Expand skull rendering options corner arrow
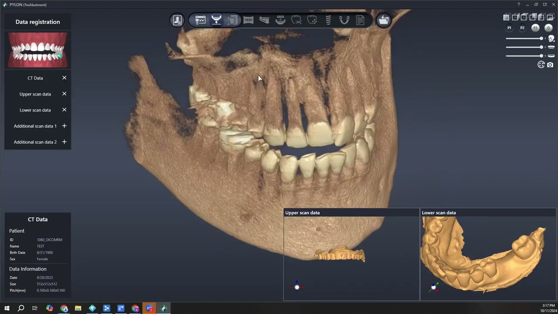Image resolution: width=558 pixels, height=314 pixels. point(554,42)
